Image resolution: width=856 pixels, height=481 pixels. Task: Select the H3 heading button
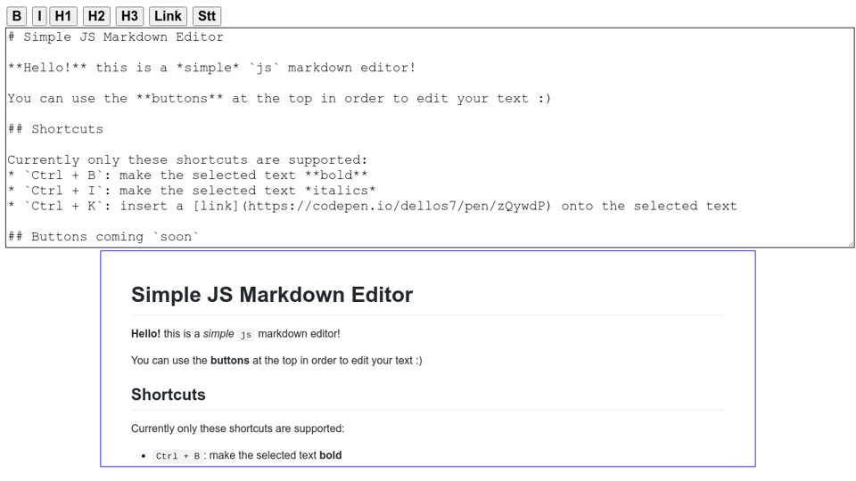(x=129, y=16)
